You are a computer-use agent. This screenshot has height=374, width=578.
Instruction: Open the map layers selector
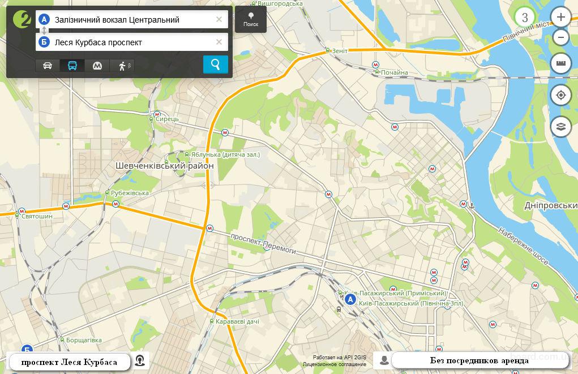[560, 127]
